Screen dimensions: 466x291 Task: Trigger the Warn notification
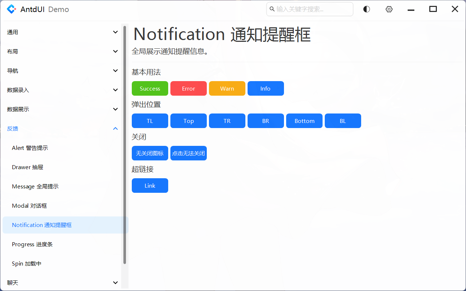coord(227,88)
